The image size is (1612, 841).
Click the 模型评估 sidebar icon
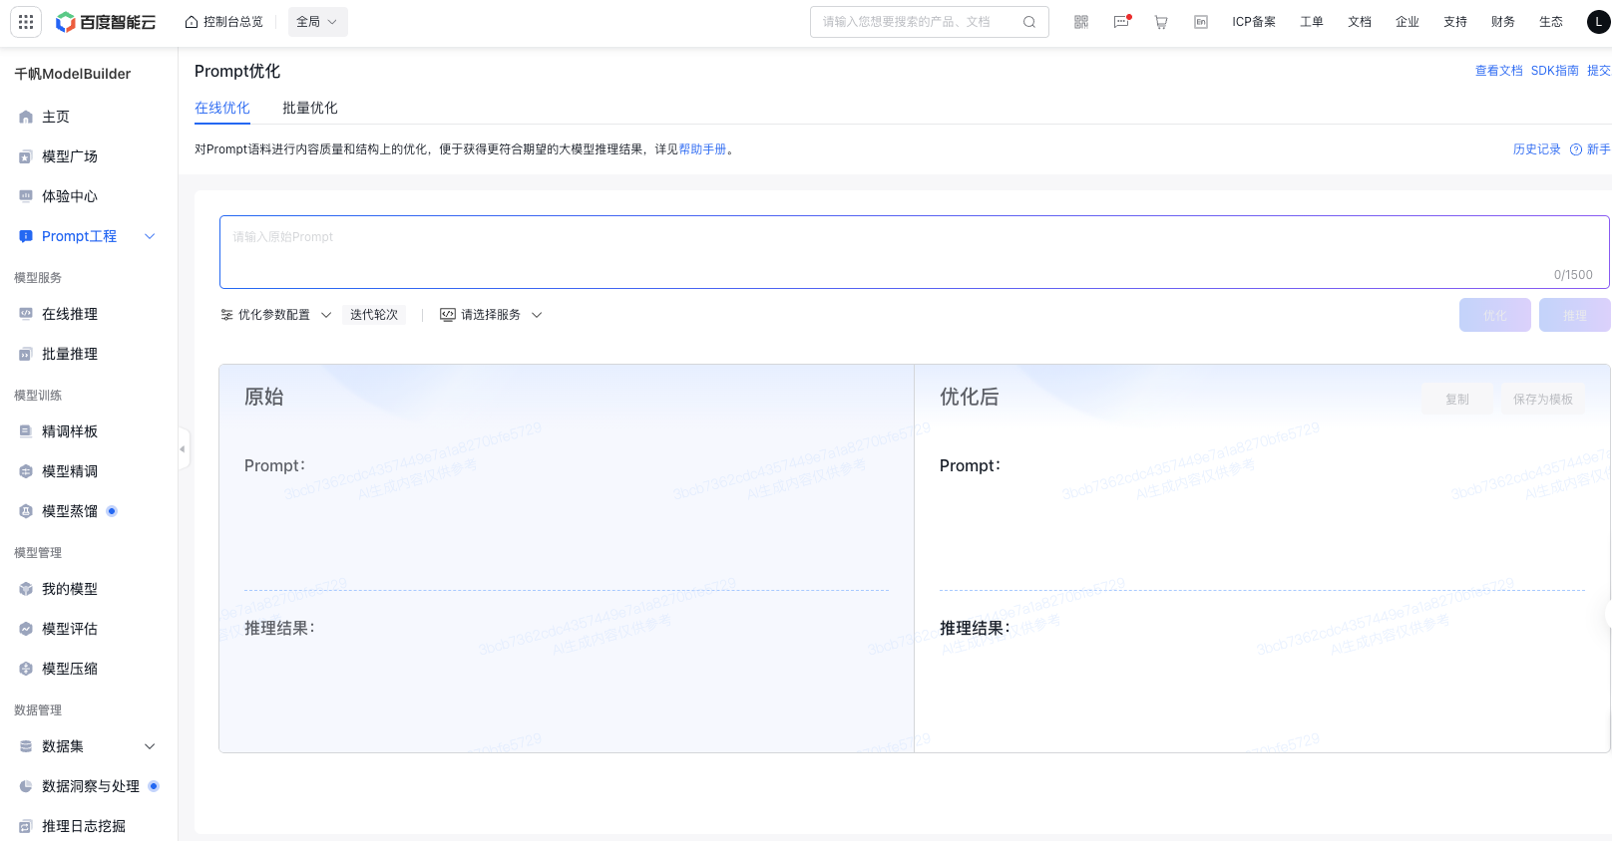(x=26, y=629)
